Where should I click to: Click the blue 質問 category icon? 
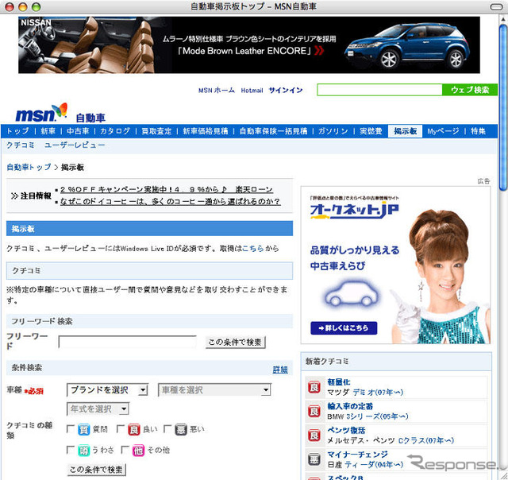pyautogui.click(x=84, y=430)
